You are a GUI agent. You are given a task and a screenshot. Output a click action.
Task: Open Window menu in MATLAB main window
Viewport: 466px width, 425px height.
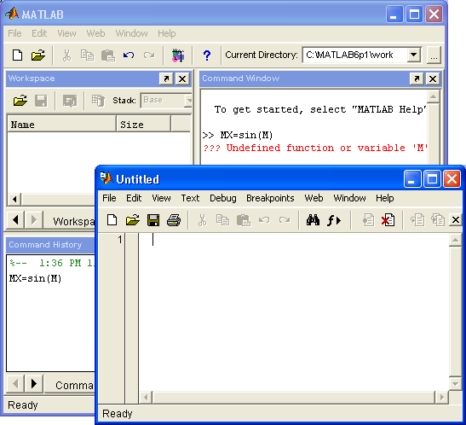[x=131, y=33]
